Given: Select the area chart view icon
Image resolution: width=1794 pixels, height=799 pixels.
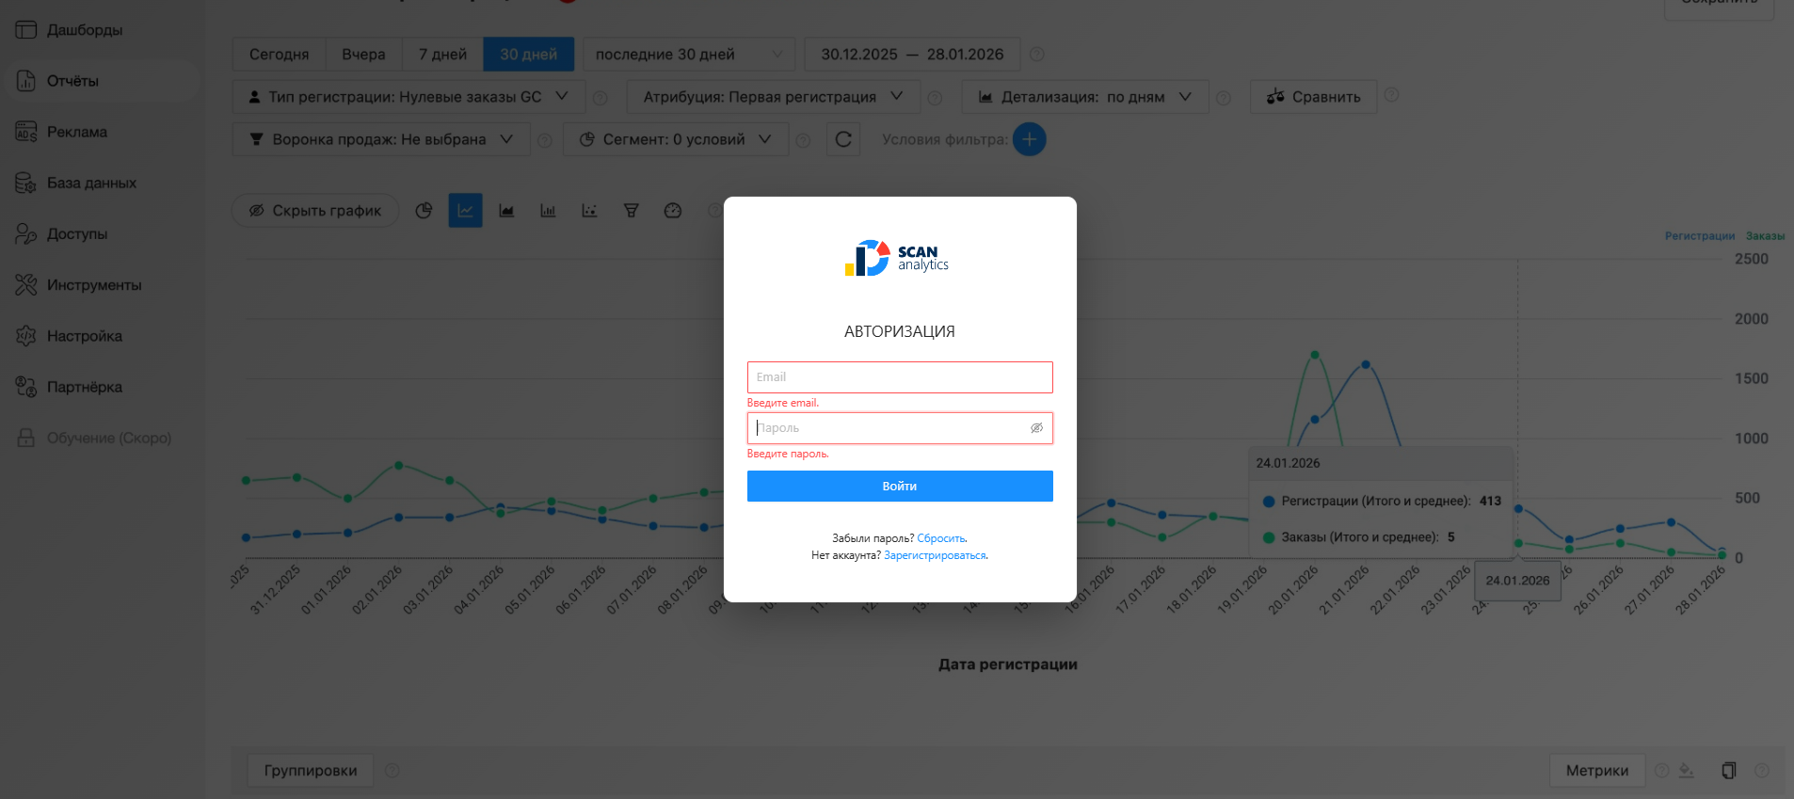Looking at the screenshot, I should [506, 211].
